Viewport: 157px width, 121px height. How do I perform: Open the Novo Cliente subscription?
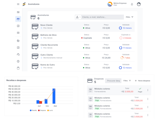click(83, 27)
